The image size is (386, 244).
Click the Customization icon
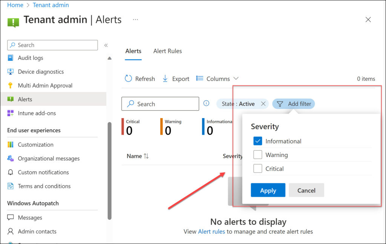click(x=10, y=145)
